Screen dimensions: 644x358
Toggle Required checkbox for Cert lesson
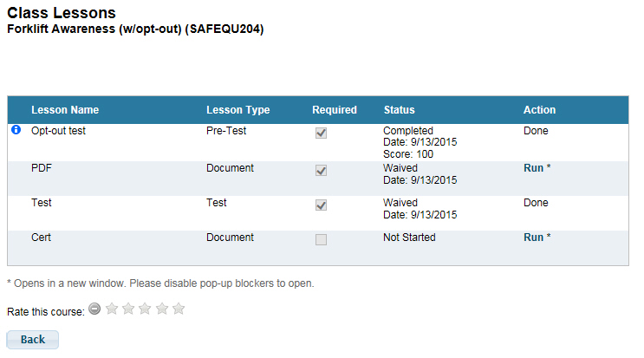pyautogui.click(x=321, y=240)
